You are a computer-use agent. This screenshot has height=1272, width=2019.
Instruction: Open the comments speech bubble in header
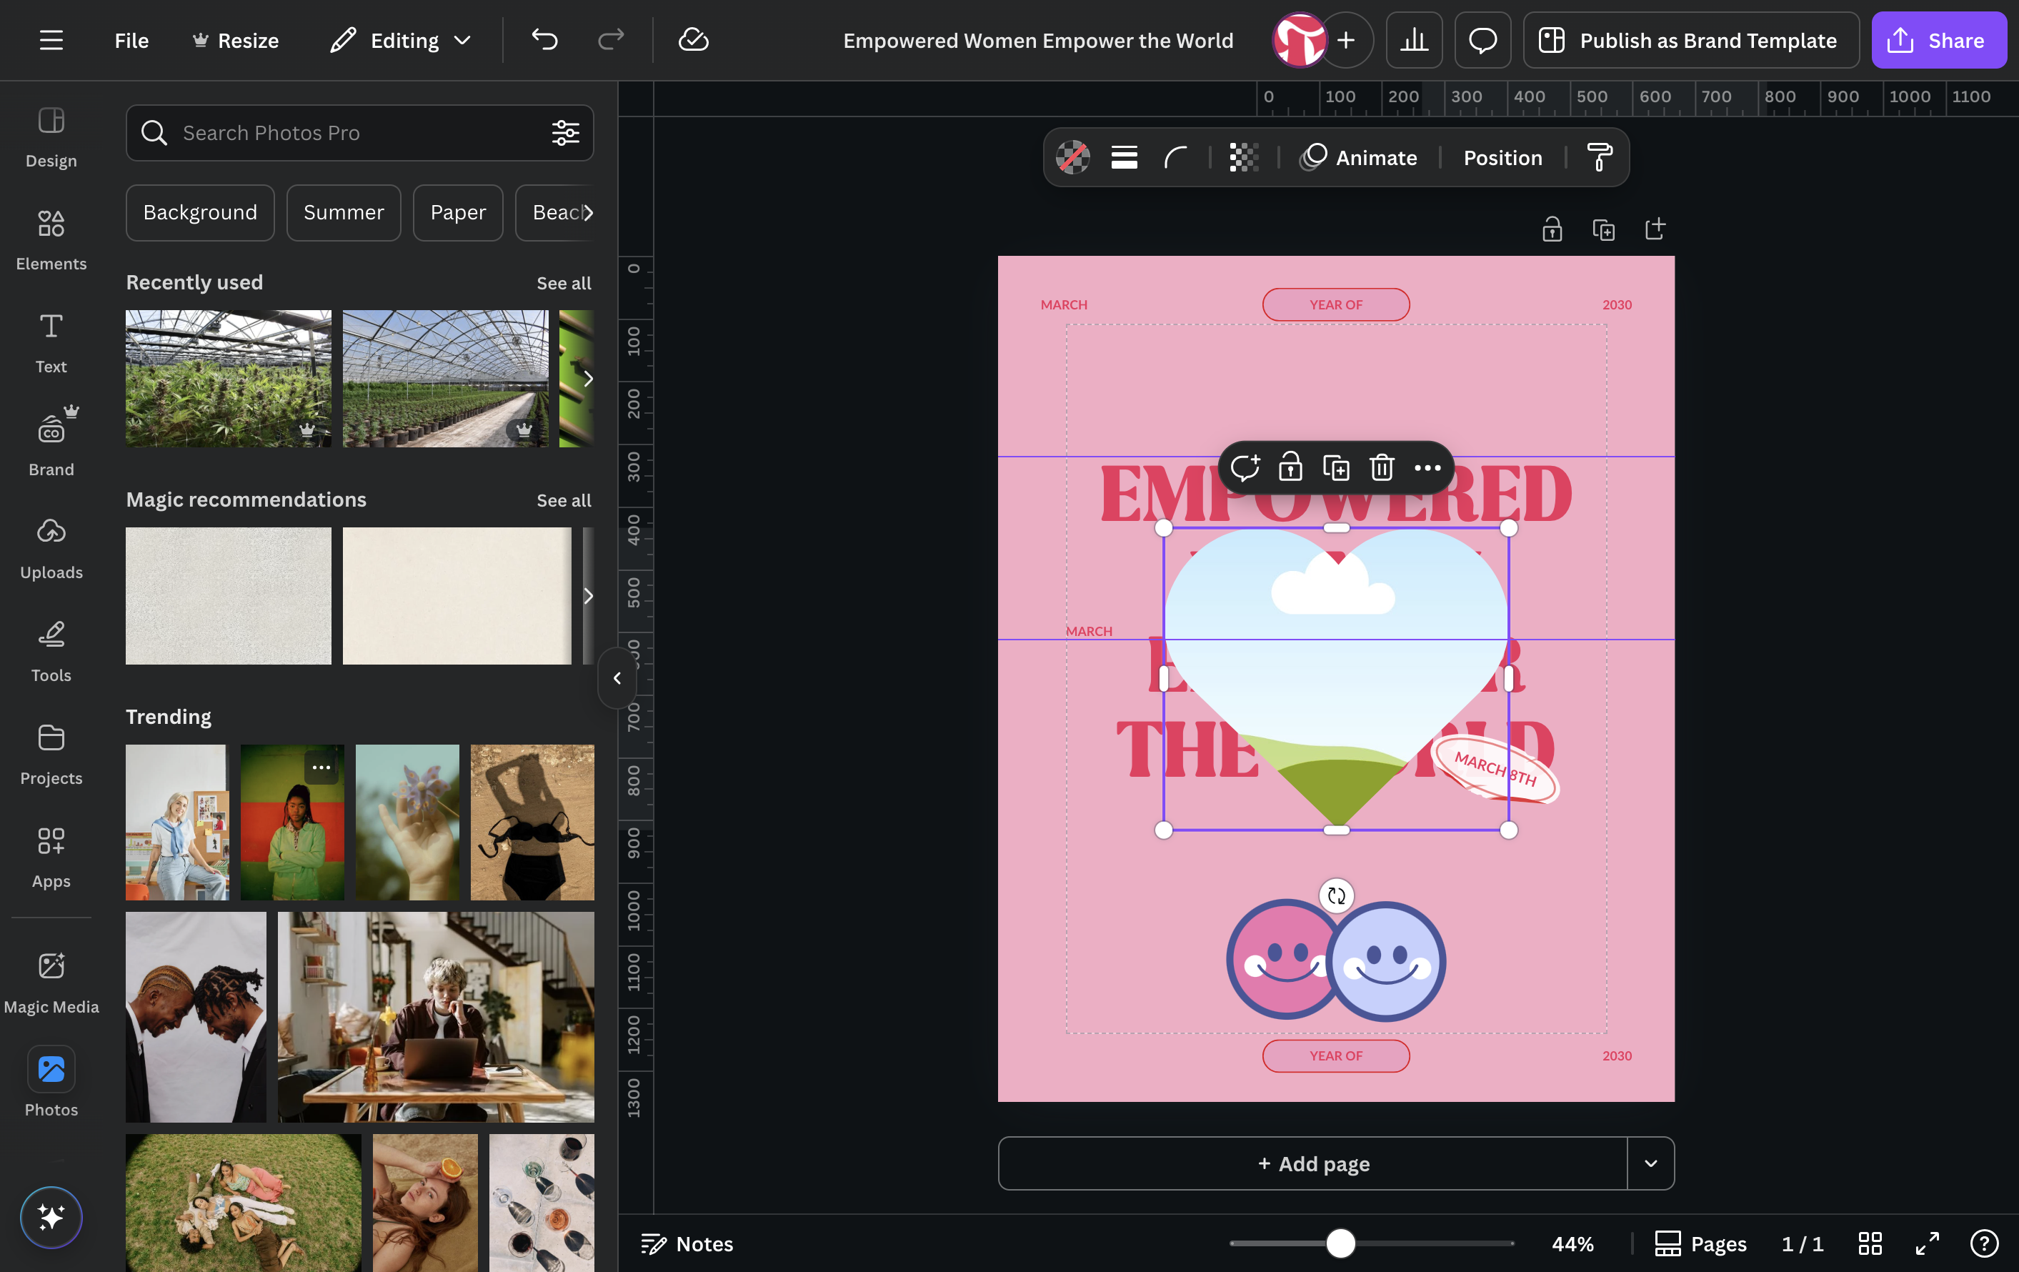[1482, 40]
